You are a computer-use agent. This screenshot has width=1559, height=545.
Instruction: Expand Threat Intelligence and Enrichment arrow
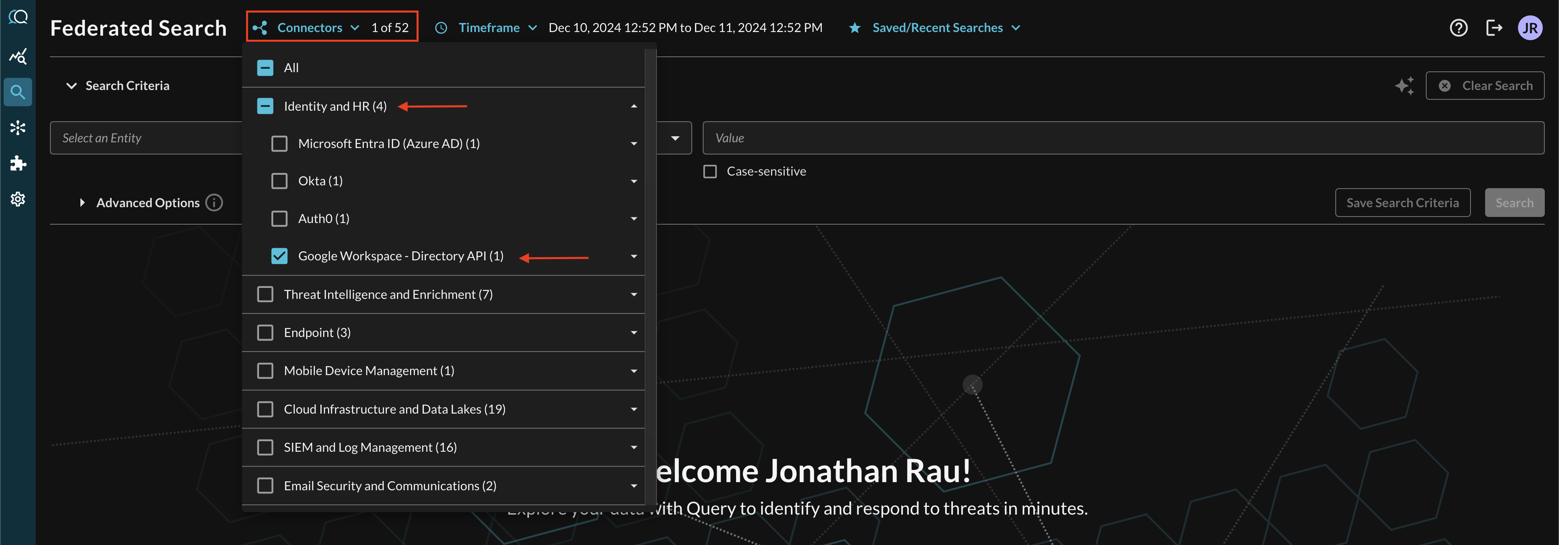[634, 295]
